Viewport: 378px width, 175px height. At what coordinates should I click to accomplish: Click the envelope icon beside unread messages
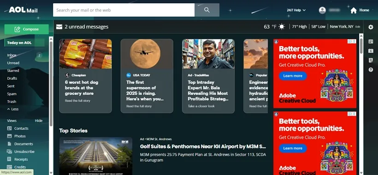tap(59, 27)
